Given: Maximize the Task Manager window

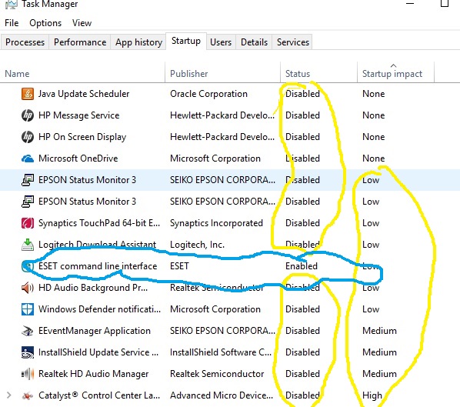Looking at the screenshot, I should coord(445,3).
